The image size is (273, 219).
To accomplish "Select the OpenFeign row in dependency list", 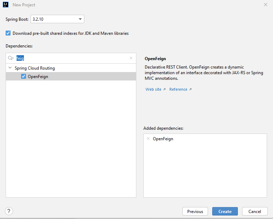I will coord(71,76).
